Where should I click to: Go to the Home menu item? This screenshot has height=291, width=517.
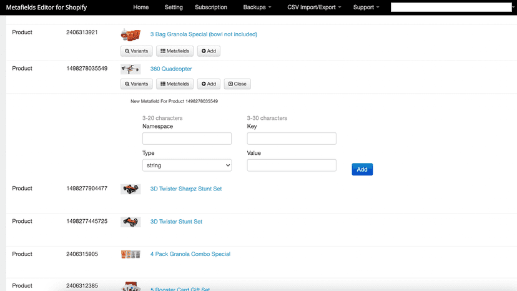coord(140,7)
